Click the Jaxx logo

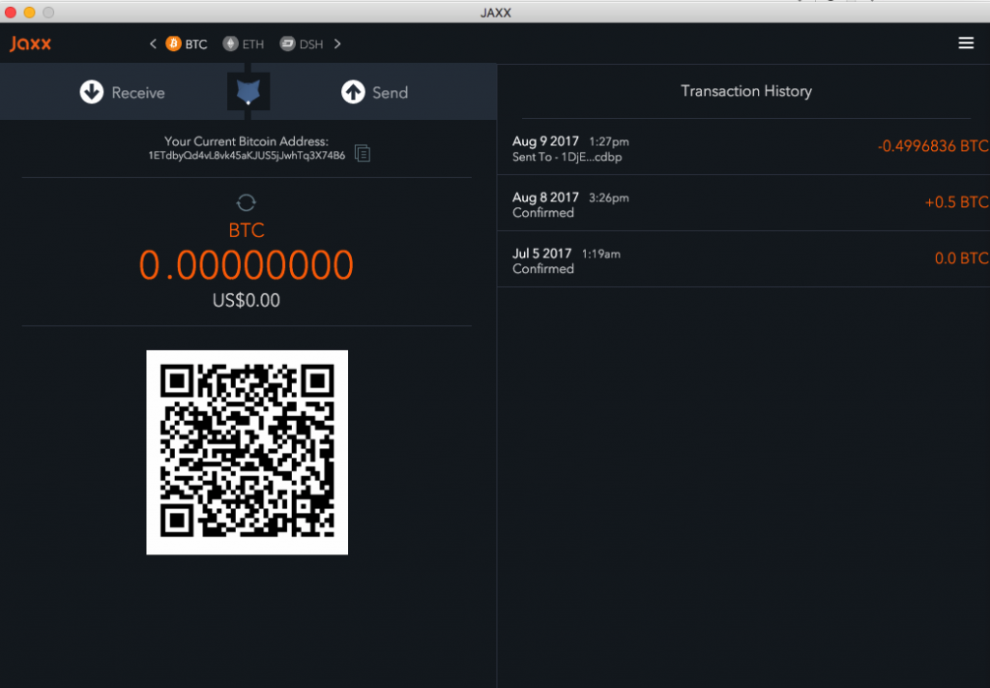(x=30, y=44)
